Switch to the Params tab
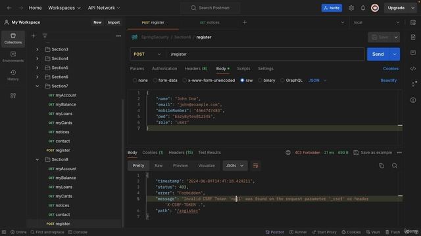 tap(137, 68)
